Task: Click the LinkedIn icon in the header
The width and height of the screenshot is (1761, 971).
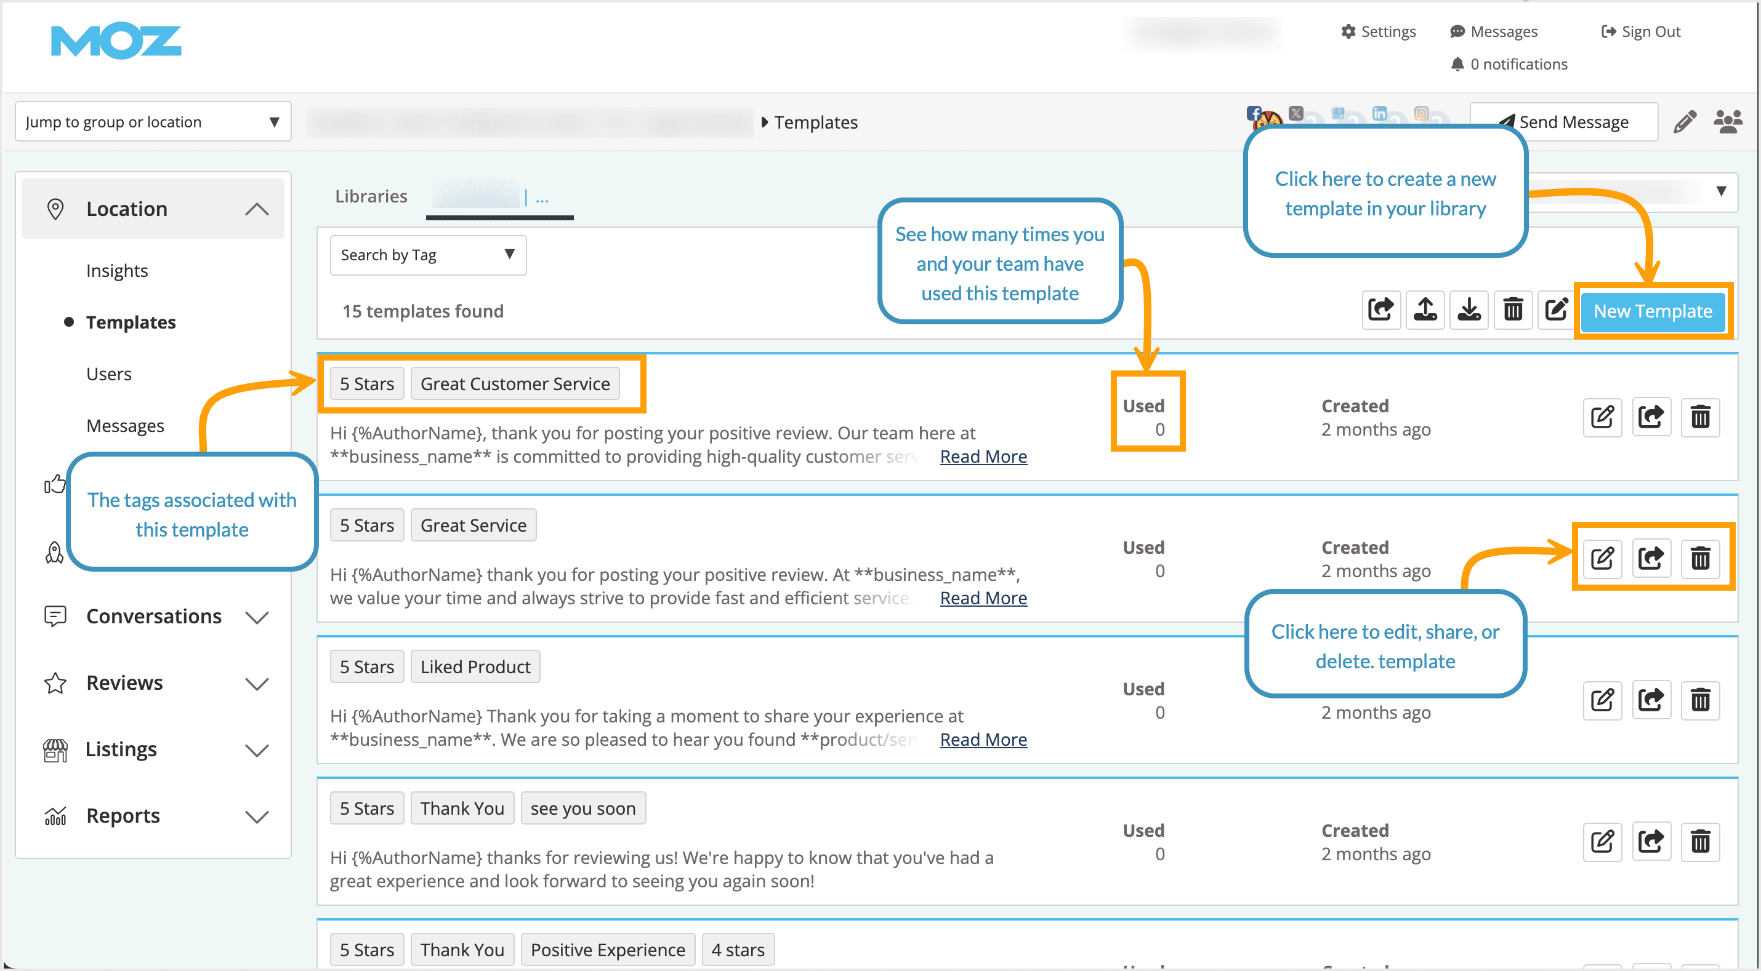Action: 1380,114
